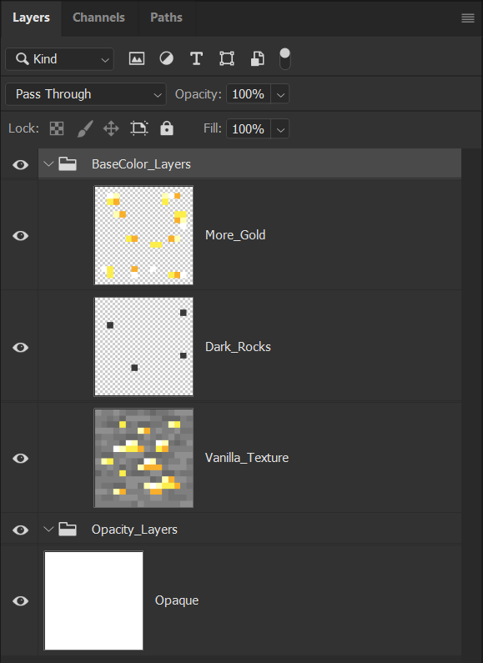Select the Vanilla_Texture layer thumbnail
The image size is (483, 663).
pyautogui.click(x=143, y=458)
